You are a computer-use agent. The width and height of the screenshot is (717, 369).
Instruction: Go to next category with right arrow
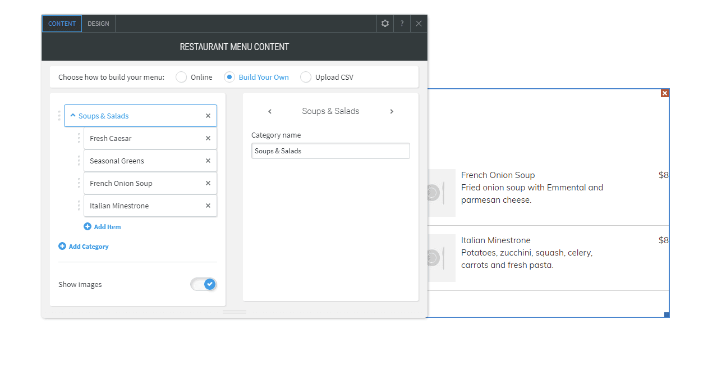coord(392,111)
